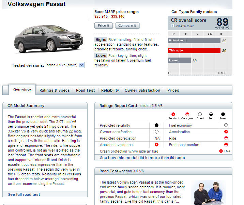
Task: Click the Predicted reliability rating icon
Action: click(x=156, y=125)
